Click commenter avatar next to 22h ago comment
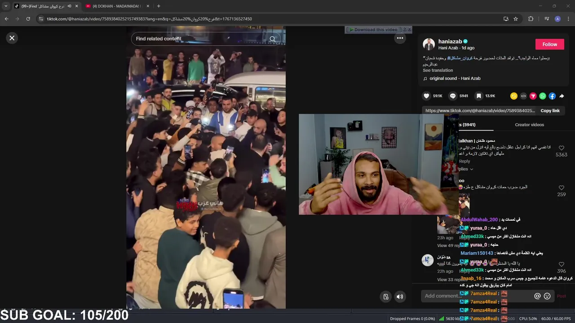The image size is (575, 323). point(428,260)
